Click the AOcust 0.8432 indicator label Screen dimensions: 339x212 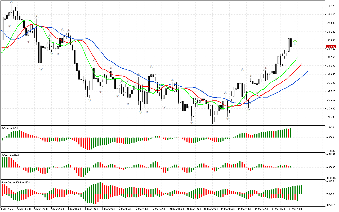tap(10, 129)
